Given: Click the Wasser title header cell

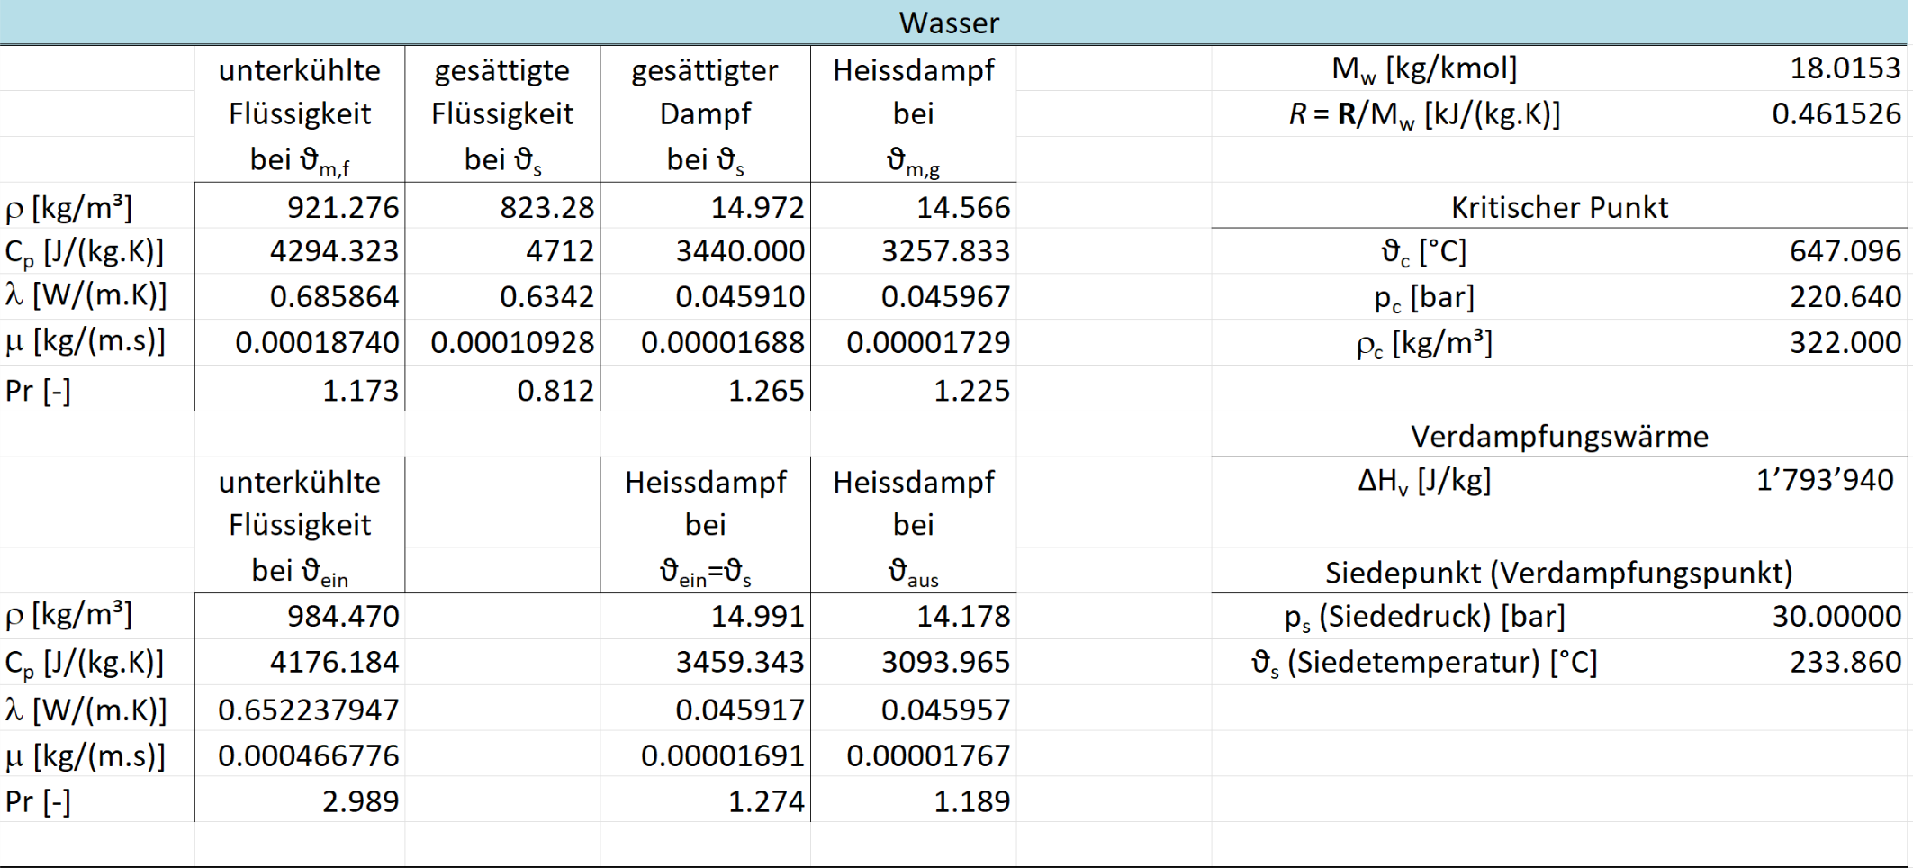Looking at the screenshot, I should point(949,23).
